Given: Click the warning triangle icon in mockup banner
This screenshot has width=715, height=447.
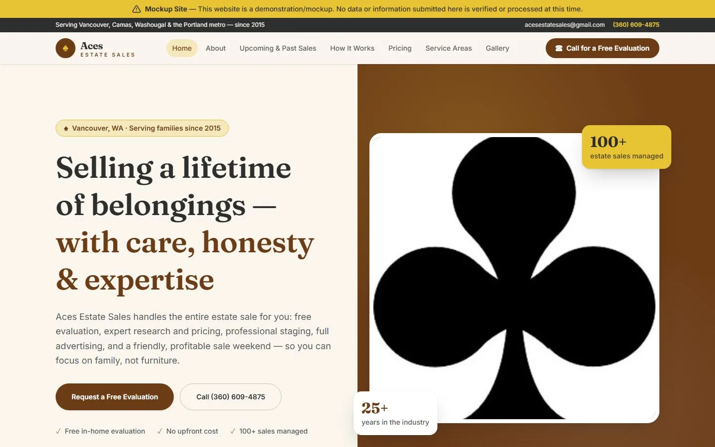Looking at the screenshot, I should tap(137, 9).
